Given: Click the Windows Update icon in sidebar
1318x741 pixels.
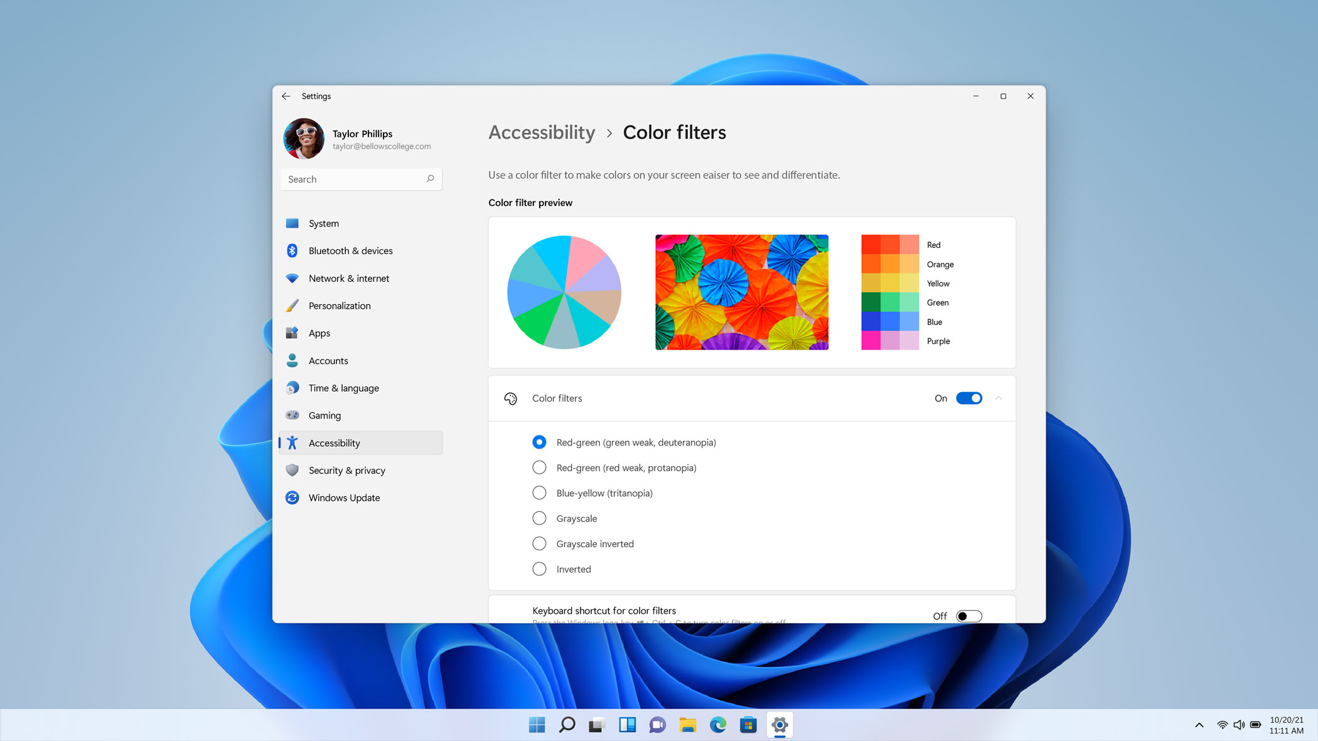Looking at the screenshot, I should pyautogui.click(x=291, y=498).
